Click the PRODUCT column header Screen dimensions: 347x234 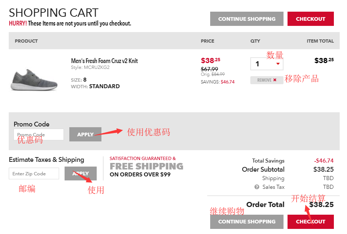(26, 41)
